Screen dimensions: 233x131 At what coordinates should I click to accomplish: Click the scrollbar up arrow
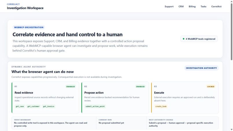232,1
